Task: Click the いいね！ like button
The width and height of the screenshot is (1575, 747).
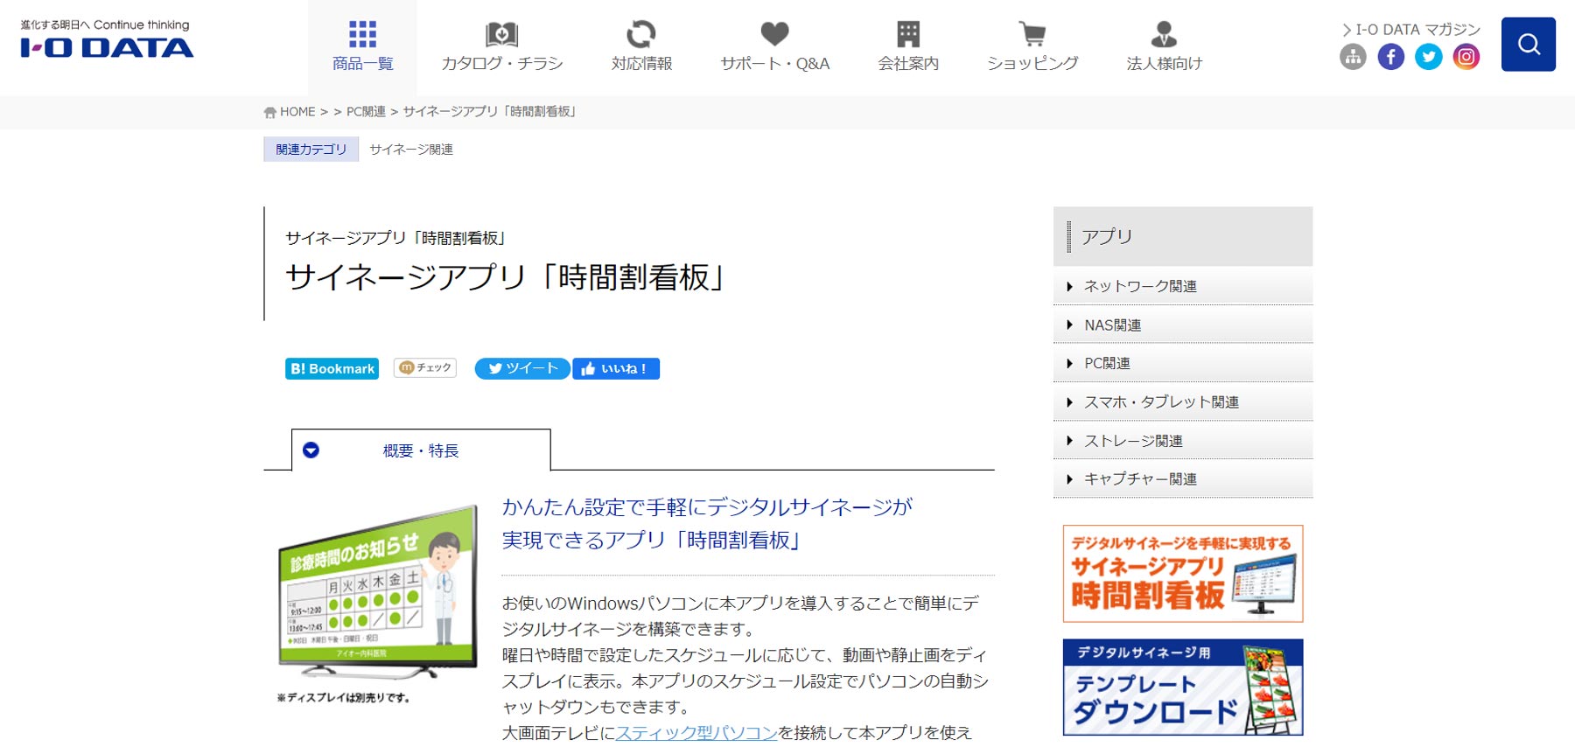Action: (x=616, y=368)
